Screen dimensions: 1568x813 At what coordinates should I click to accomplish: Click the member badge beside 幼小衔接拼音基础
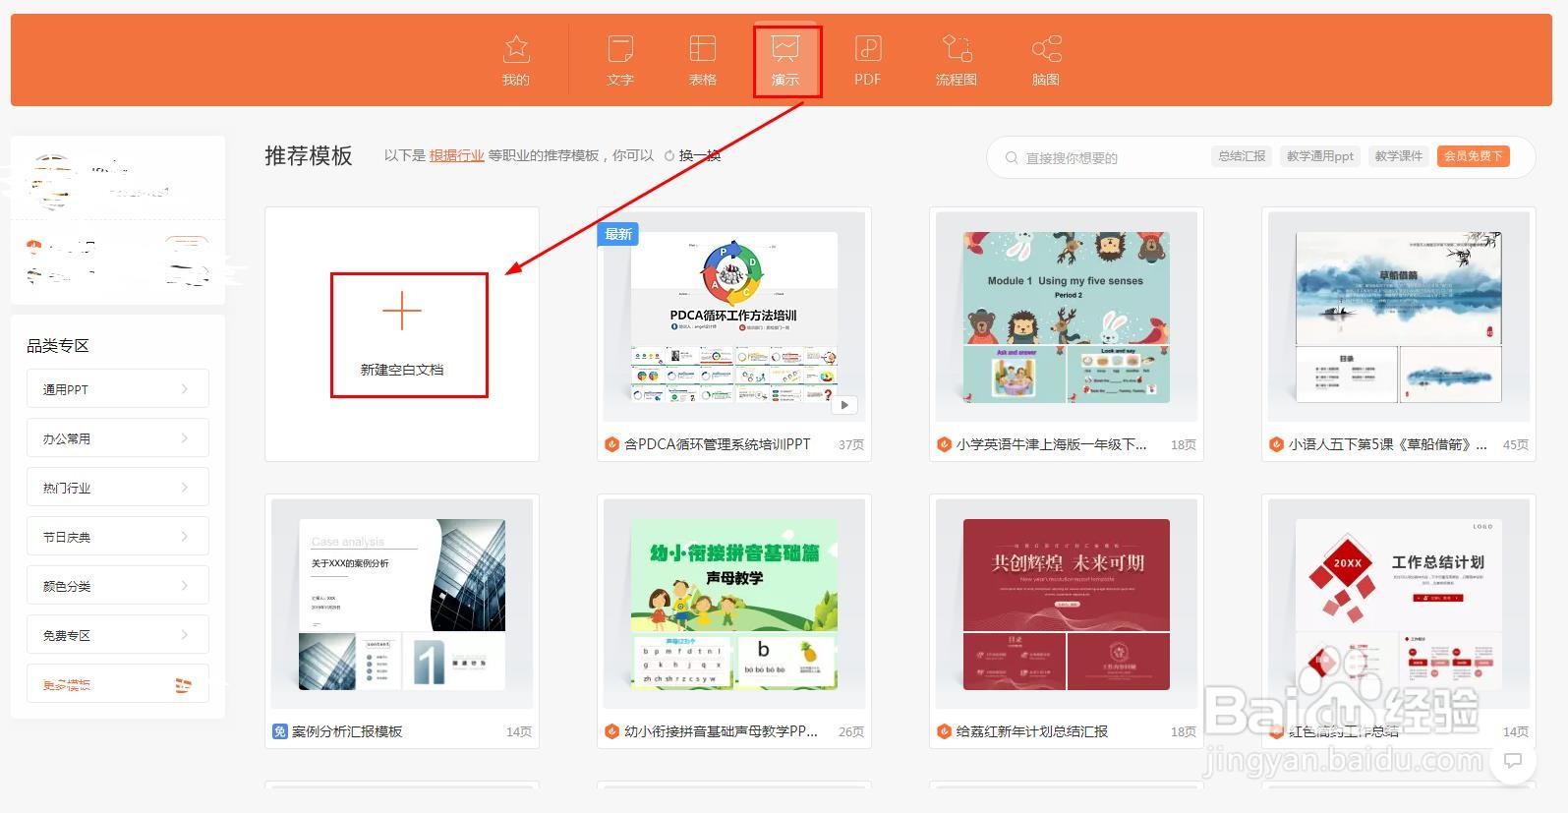point(611,731)
